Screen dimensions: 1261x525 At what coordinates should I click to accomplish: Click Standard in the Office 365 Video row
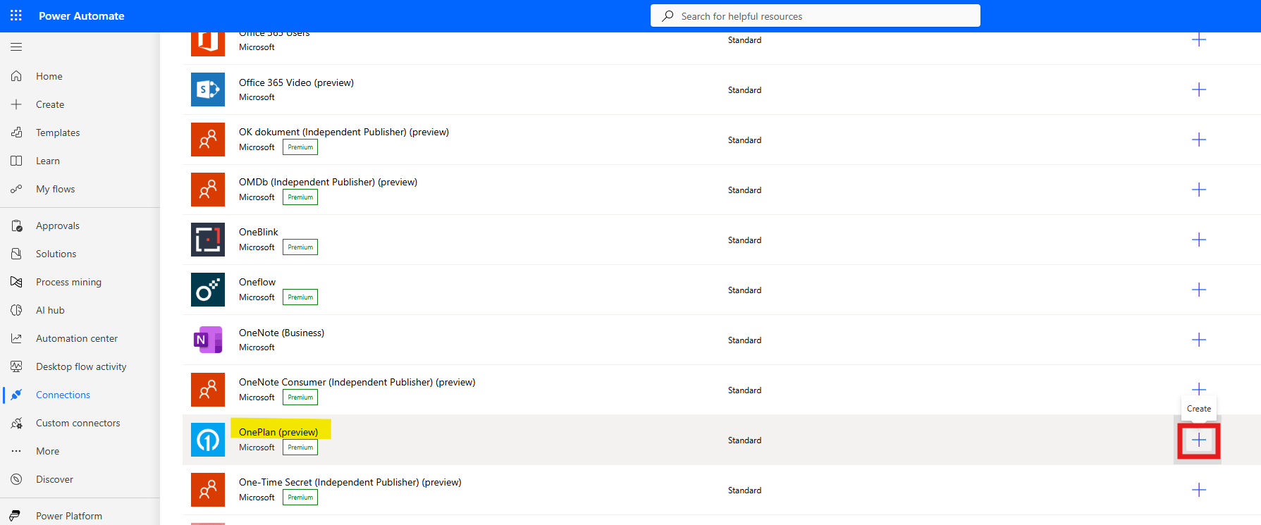tap(744, 90)
